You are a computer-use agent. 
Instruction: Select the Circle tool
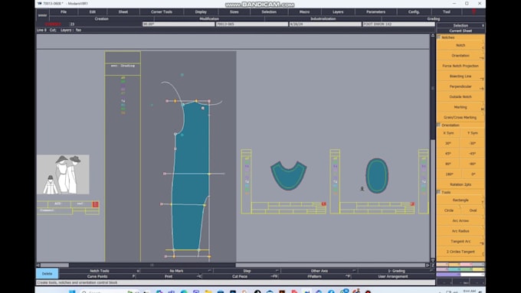coord(449,210)
